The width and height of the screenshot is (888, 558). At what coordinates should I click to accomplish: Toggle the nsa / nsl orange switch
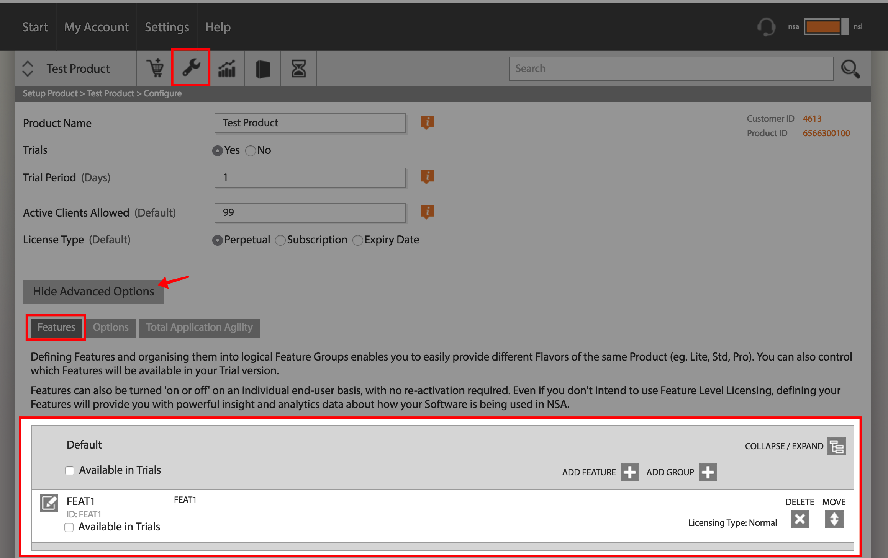tap(826, 27)
